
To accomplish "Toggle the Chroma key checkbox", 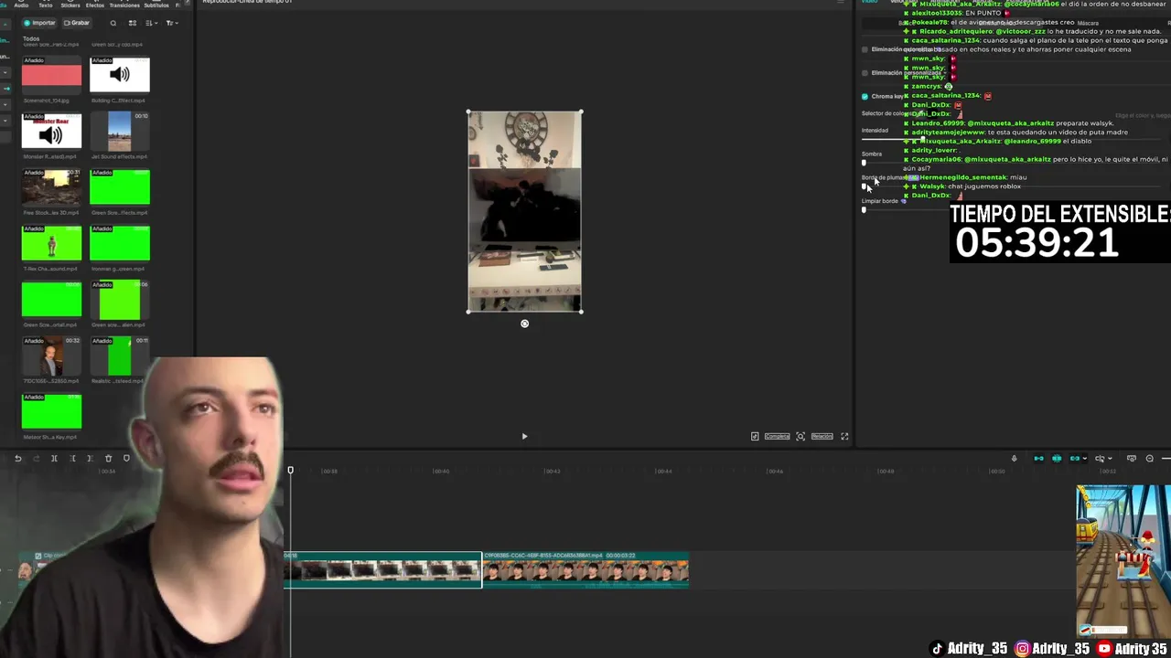I will 865,96.
